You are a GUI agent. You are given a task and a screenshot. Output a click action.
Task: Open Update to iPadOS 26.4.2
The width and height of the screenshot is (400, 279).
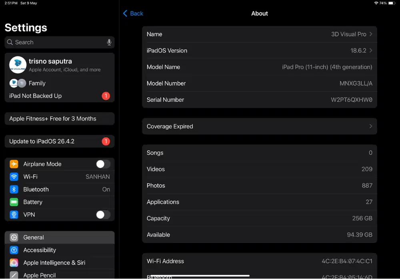(x=60, y=141)
